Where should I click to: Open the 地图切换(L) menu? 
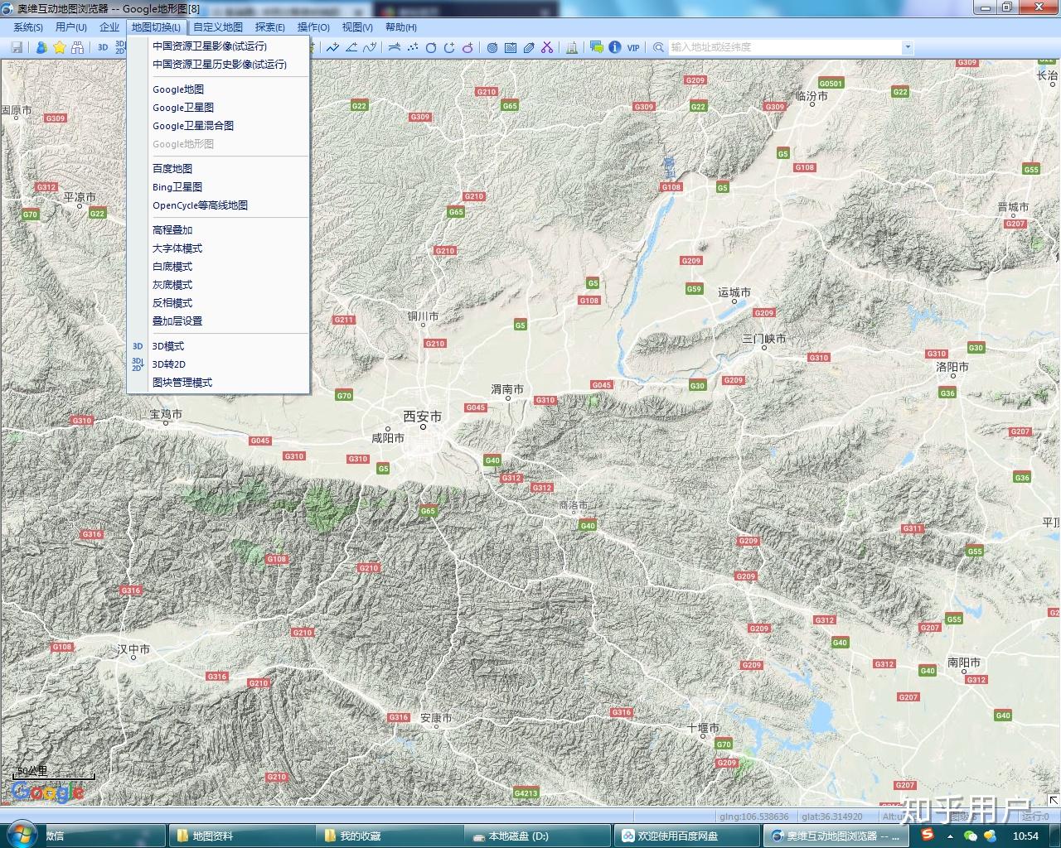156,27
